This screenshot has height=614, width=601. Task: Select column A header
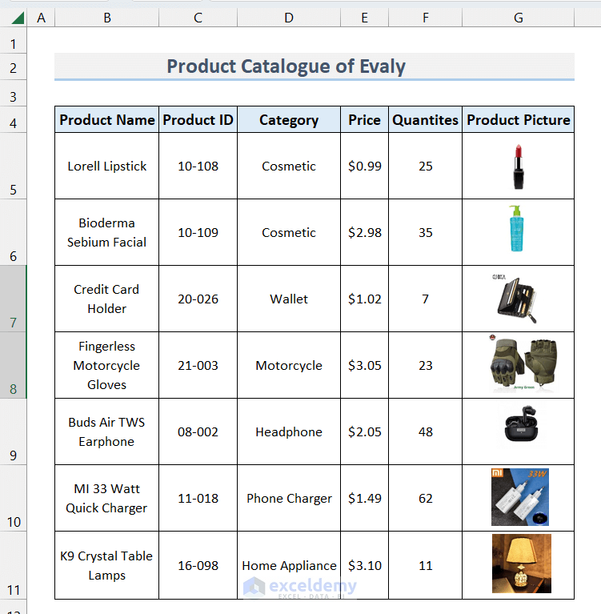pos(41,18)
